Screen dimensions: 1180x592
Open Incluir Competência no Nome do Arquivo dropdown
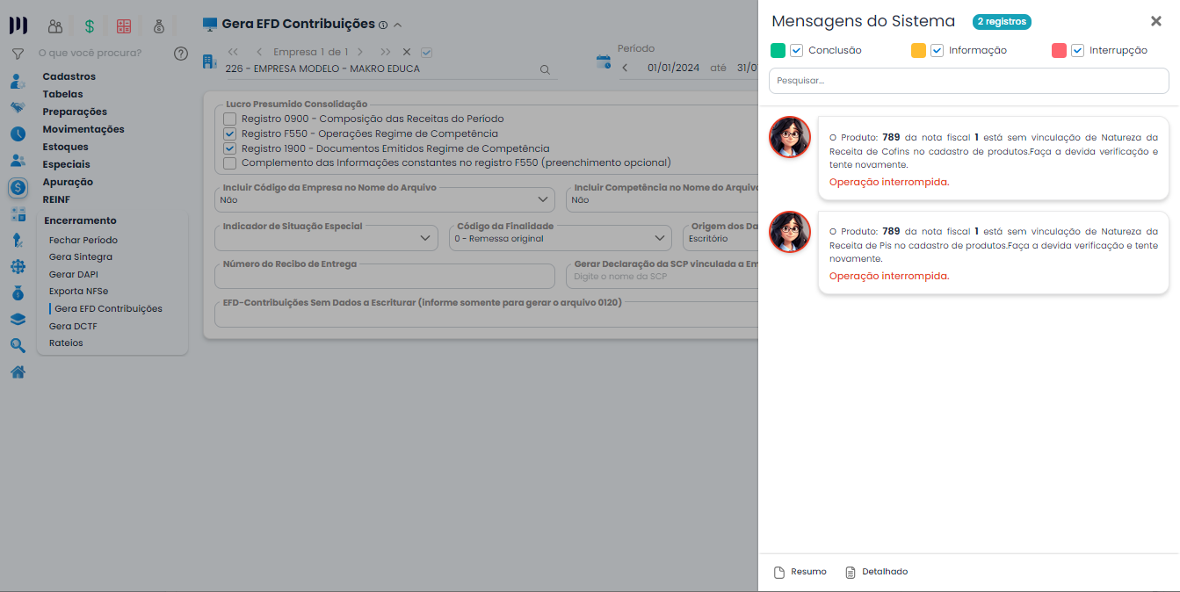[x=662, y=199]
